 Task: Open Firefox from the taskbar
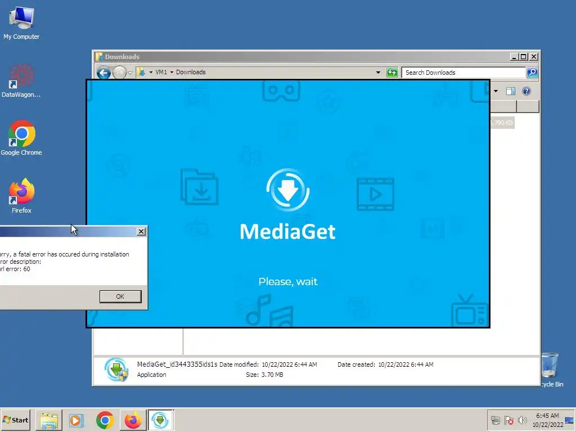[133, 420]
